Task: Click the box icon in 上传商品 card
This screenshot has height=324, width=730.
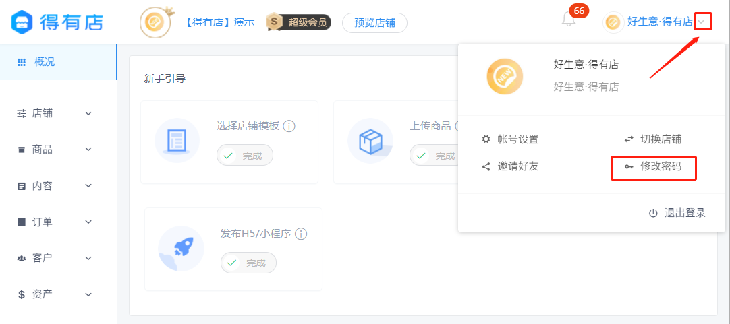Action: [x=370, y=140]
